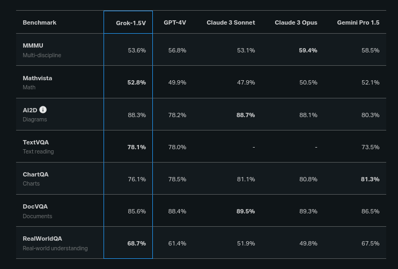Image resolution: width=398 pixels, height=269 pixels.
Task: Click the TextVQA benchmark name
Action: pos(35,142)
